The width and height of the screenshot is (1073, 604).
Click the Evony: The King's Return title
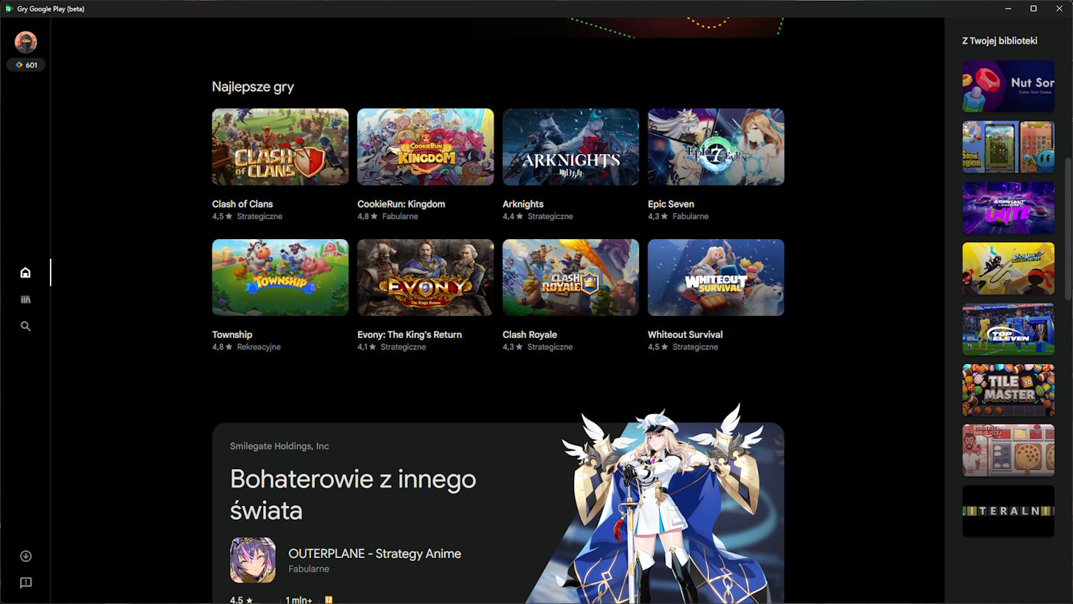[409, 335]
